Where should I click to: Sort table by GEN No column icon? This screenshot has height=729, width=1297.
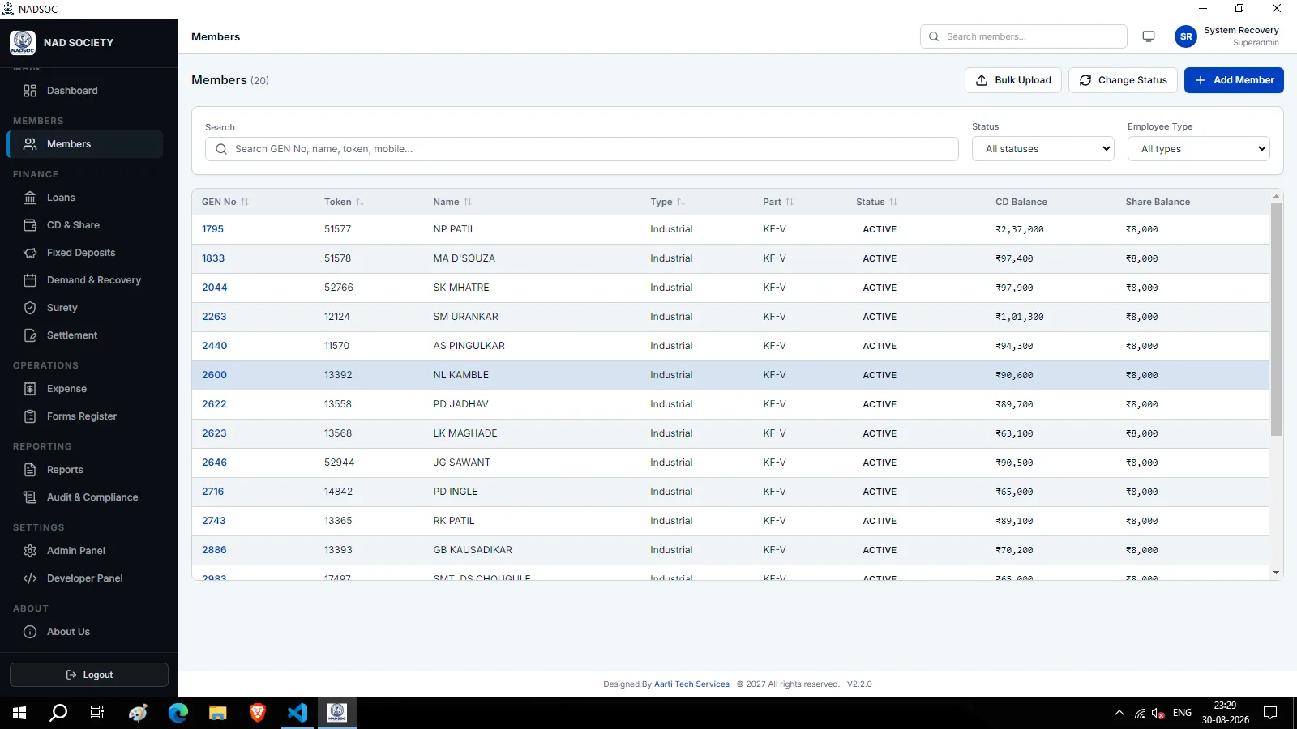pos(245,202)
